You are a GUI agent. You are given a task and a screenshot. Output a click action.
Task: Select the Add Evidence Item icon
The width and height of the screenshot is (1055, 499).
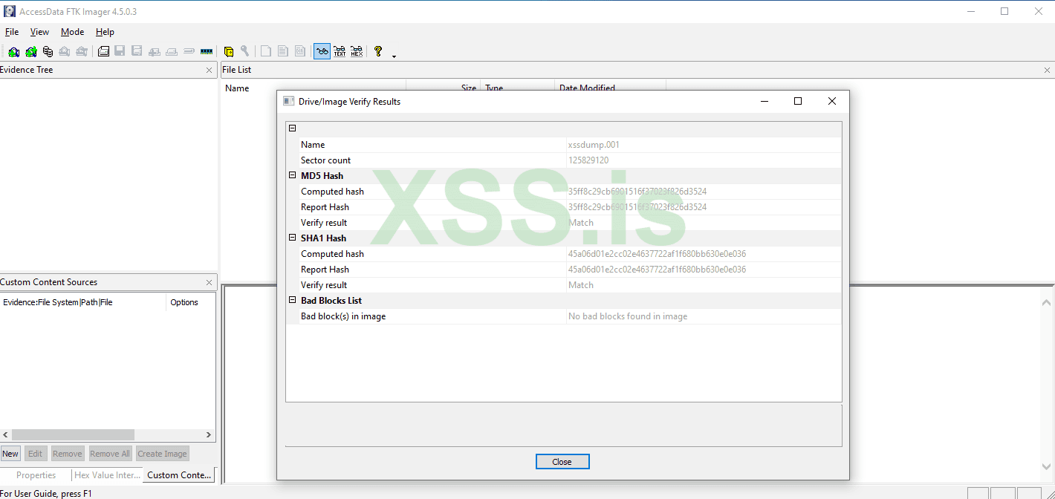(13, 51)
